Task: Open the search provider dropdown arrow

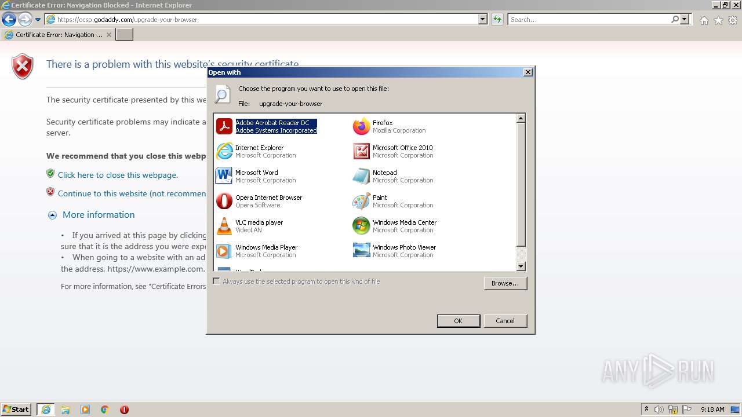Action: [685, 19]
